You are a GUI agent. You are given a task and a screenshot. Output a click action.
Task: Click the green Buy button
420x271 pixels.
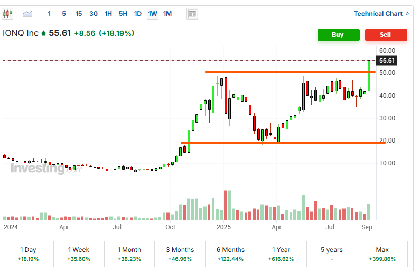(338, 35)
